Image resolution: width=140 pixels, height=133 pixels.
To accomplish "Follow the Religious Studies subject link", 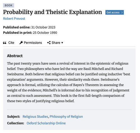I will [x=35, y=116].
